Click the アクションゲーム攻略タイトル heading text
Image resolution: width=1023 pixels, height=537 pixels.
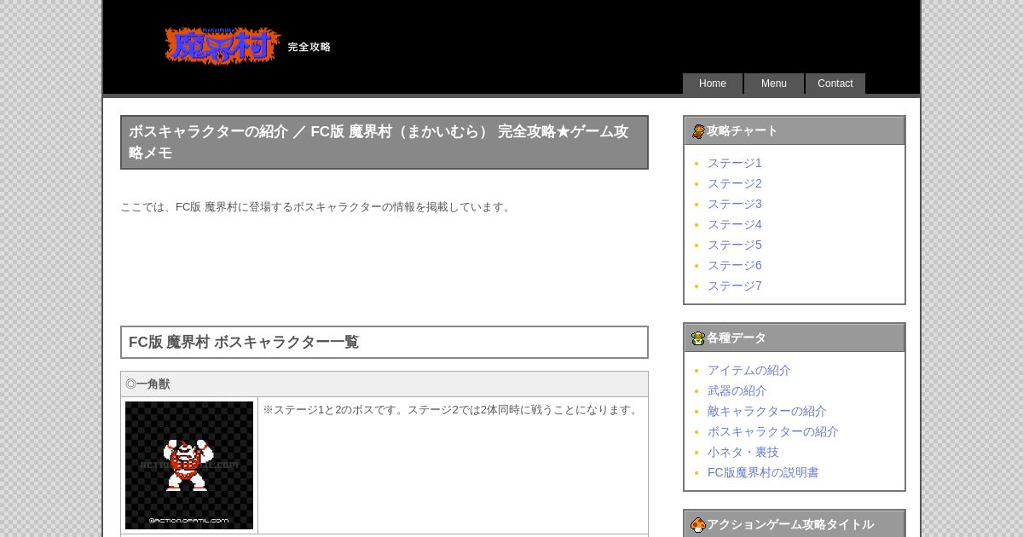[x=790, y=525]
